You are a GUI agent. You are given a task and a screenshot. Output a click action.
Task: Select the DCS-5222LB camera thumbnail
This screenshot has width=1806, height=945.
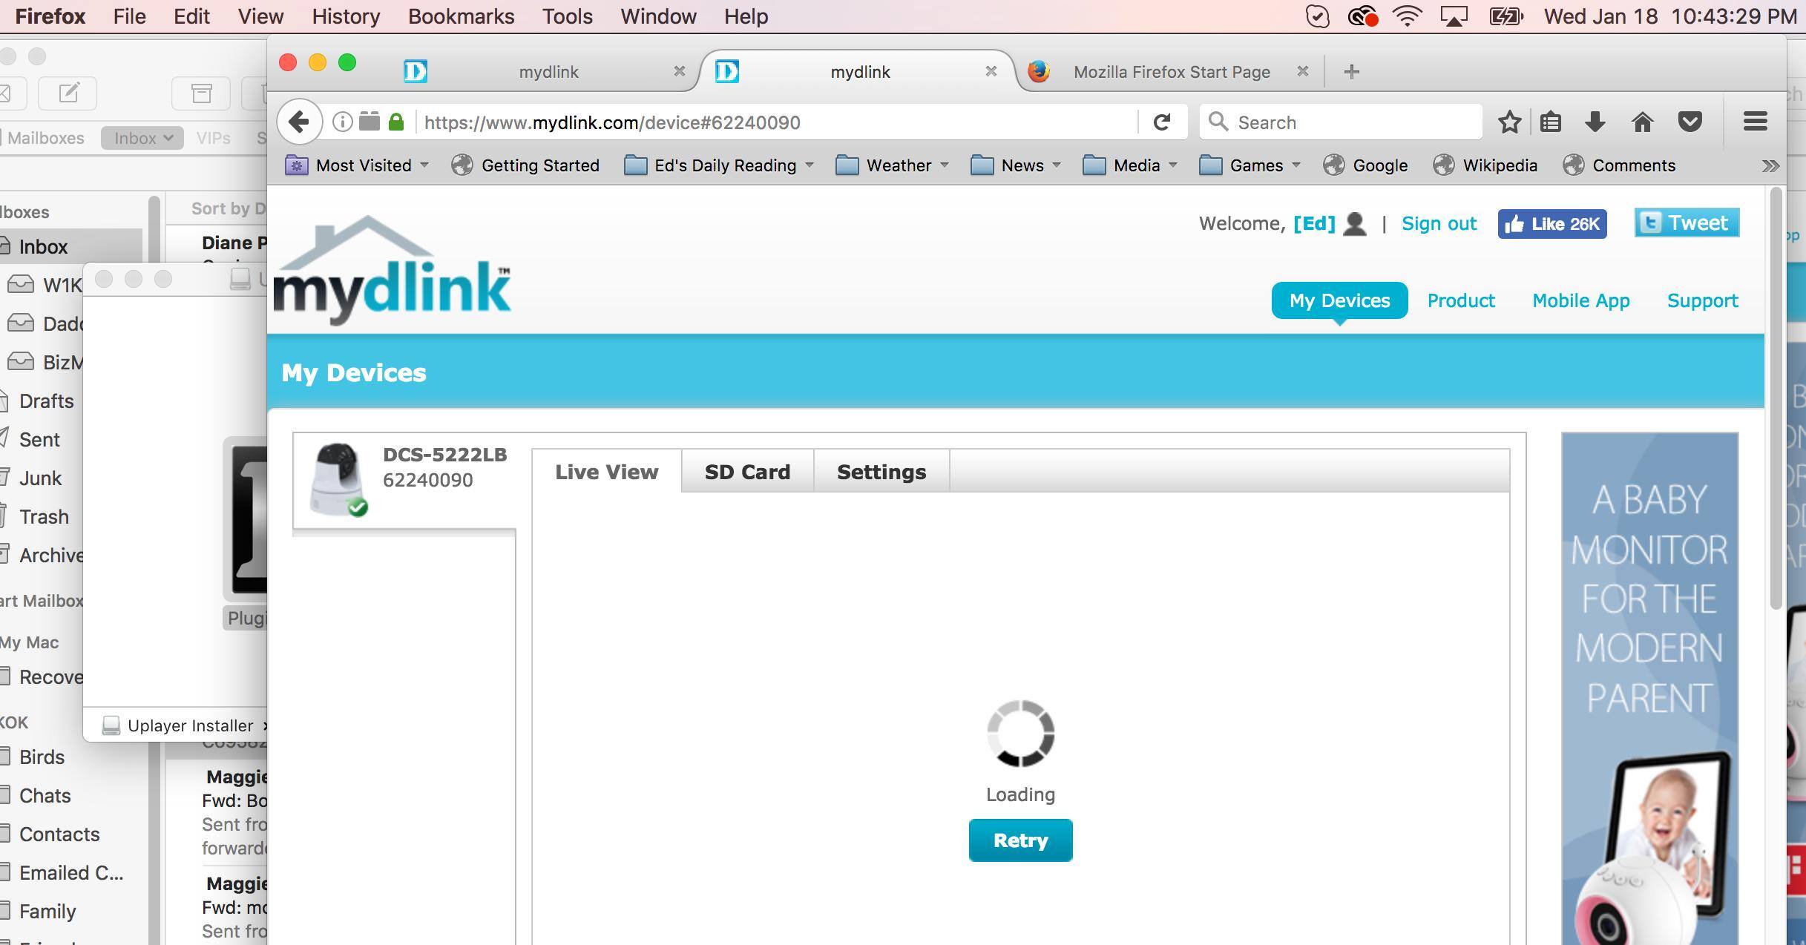pyautogui.click(x=338, y=479)
